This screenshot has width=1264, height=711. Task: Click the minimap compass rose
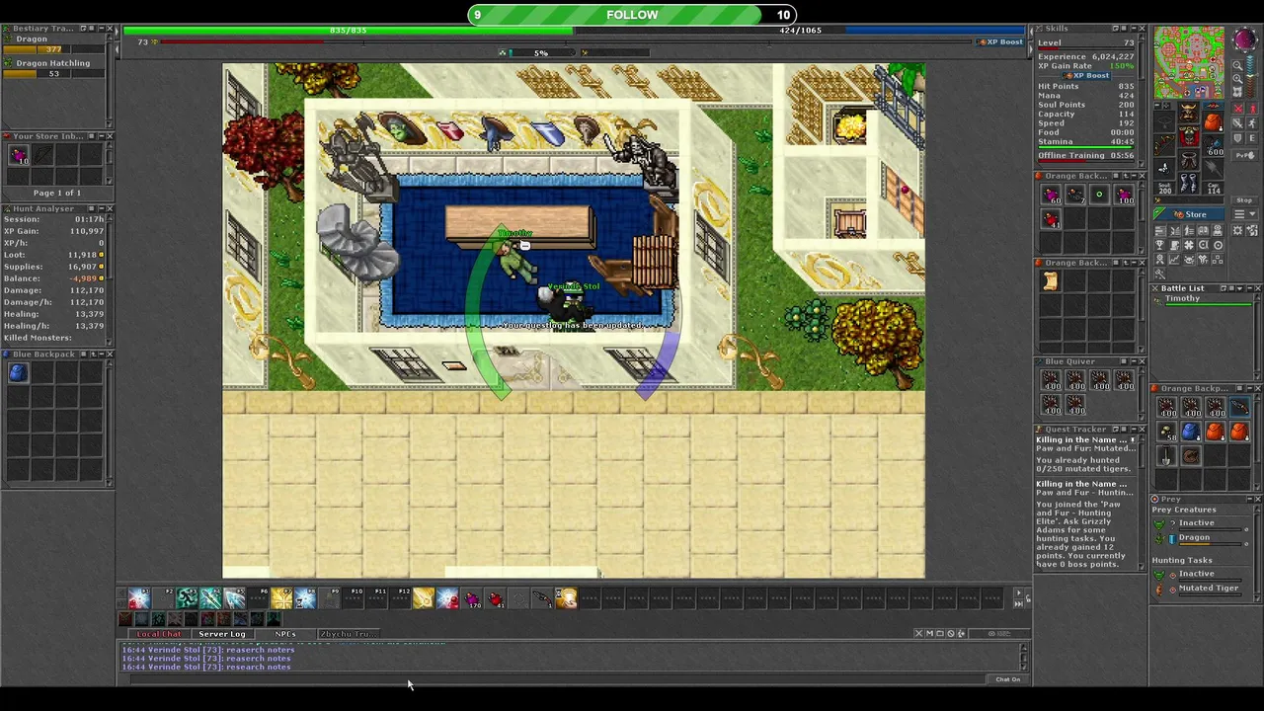tap(1244, 39)
